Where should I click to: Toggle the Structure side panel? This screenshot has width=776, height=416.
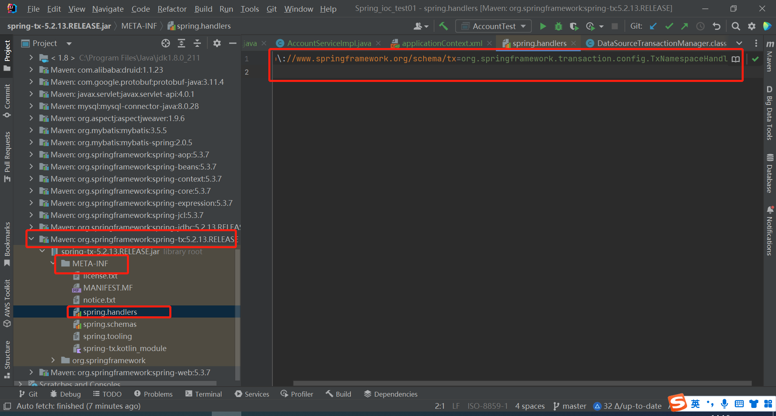[7, 360]
